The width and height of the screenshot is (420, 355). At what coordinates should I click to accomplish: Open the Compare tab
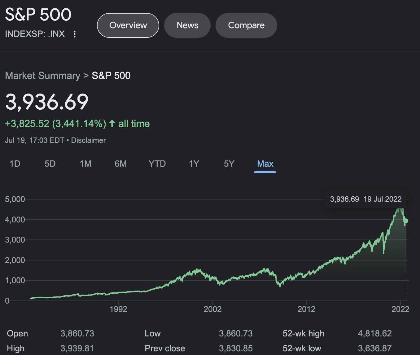coord(246,25)
